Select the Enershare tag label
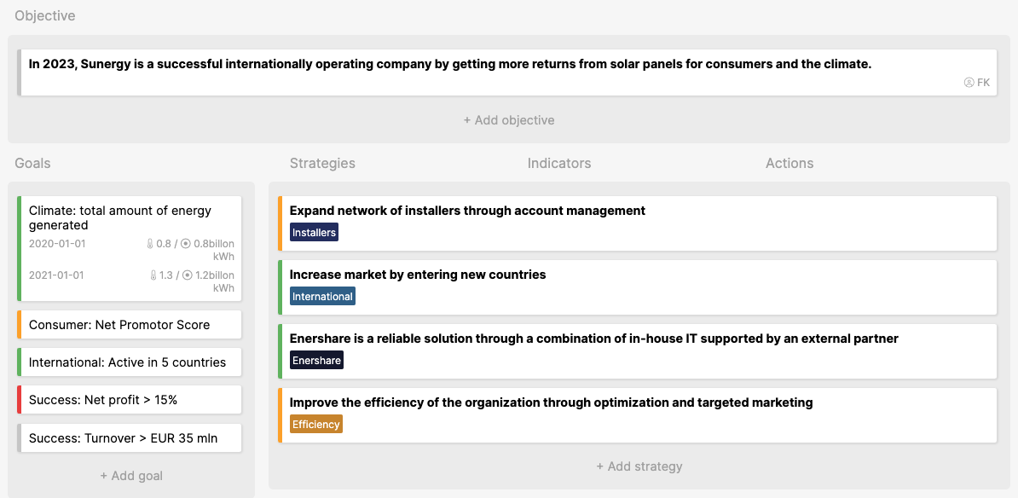 (316, 361)
